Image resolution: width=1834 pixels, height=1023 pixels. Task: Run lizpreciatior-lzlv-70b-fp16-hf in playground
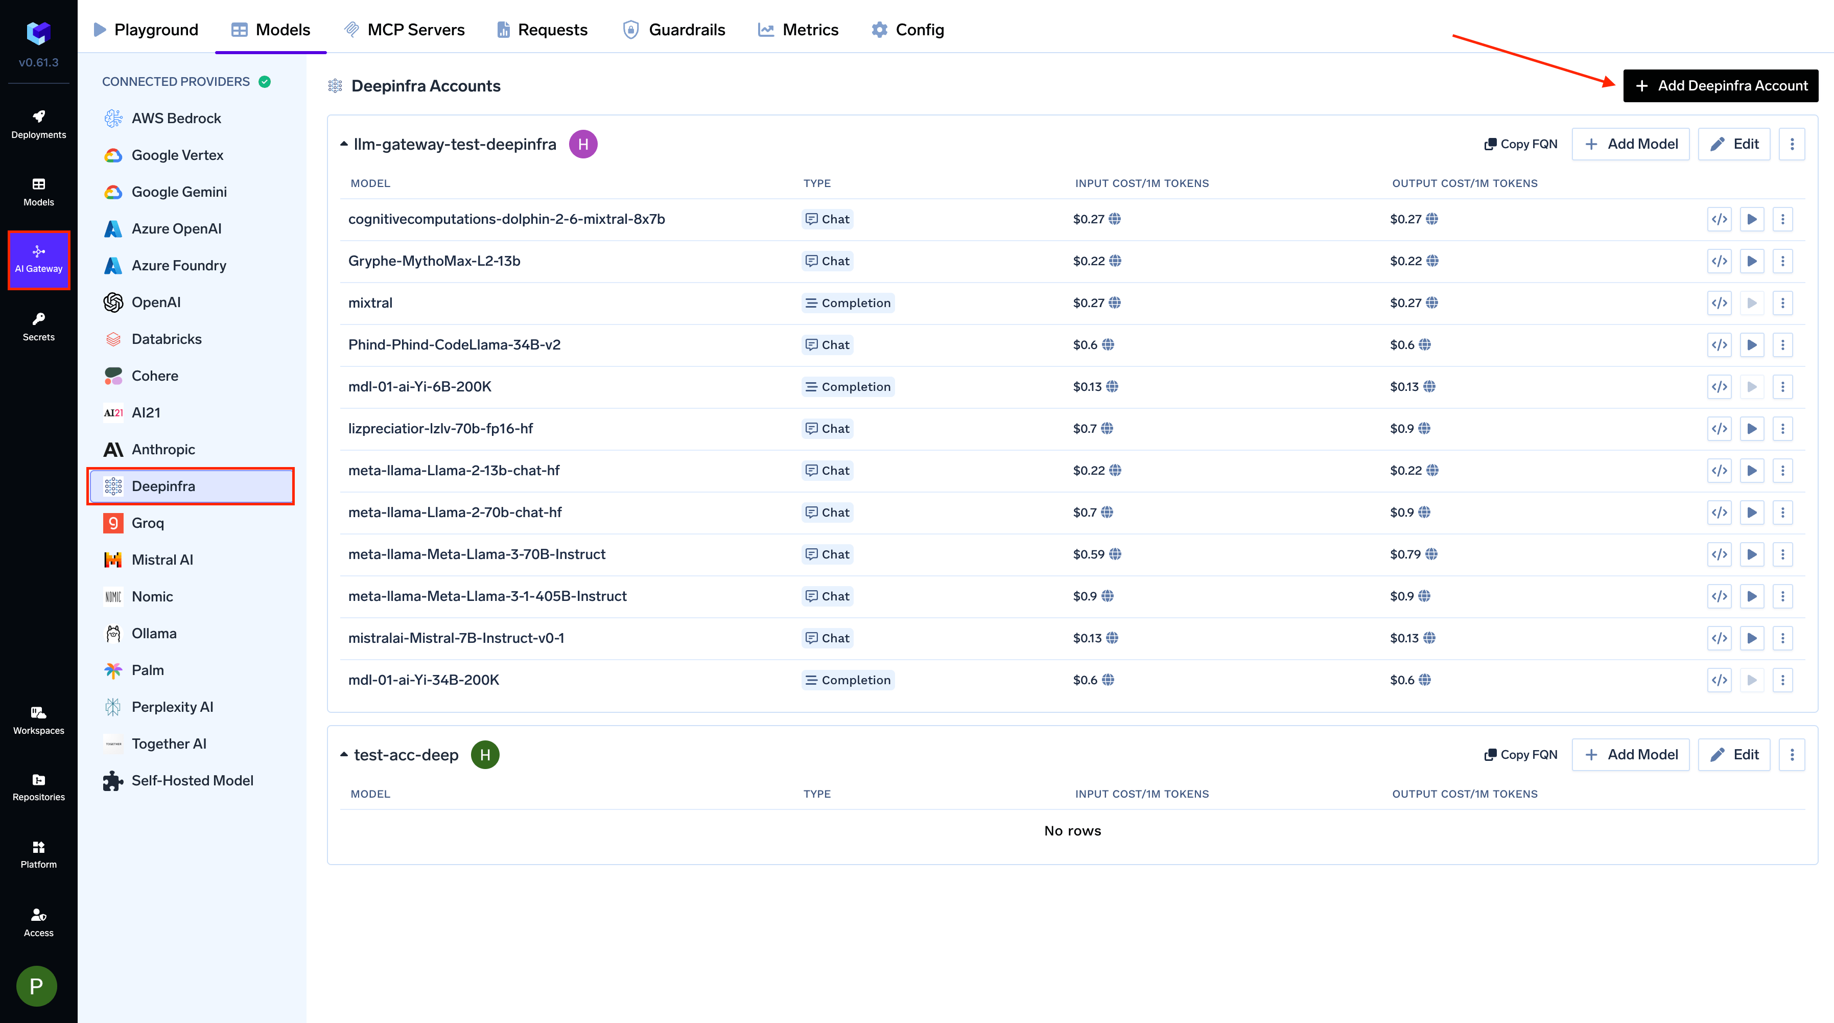[x=1751, y=429]
